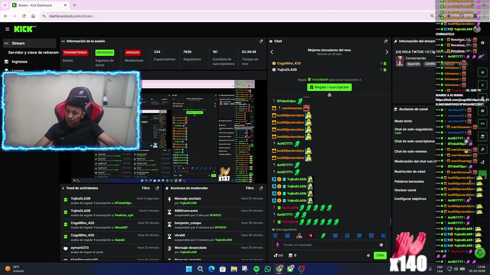490x275 pixels.
Task: Reload the browser page
Action: [24, 16]
